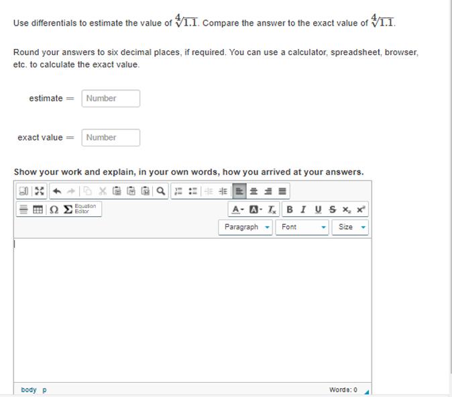The width and height of the screenshot is (452, 397).
Task: Toggle Strikethrough formatting
Action: pyautogui.click(x=333, y=210)
